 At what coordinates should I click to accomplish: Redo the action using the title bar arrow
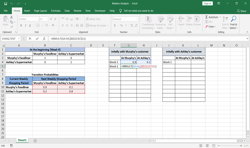coord(19,4)
